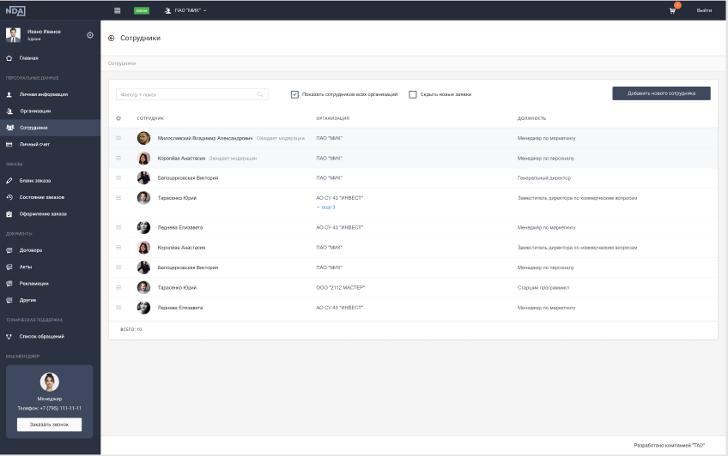
Task: Expand 'еще 3' organizations for Тарасенко Юрий
Action: [326, 207]
